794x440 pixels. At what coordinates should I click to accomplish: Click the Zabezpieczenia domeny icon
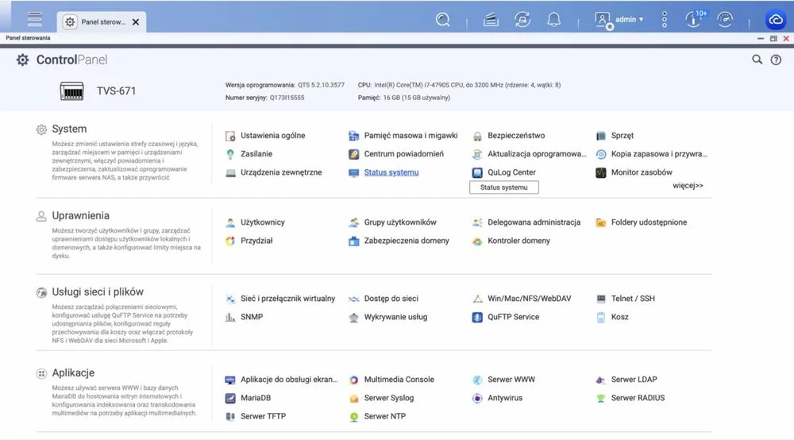click(x=354, y=241)
